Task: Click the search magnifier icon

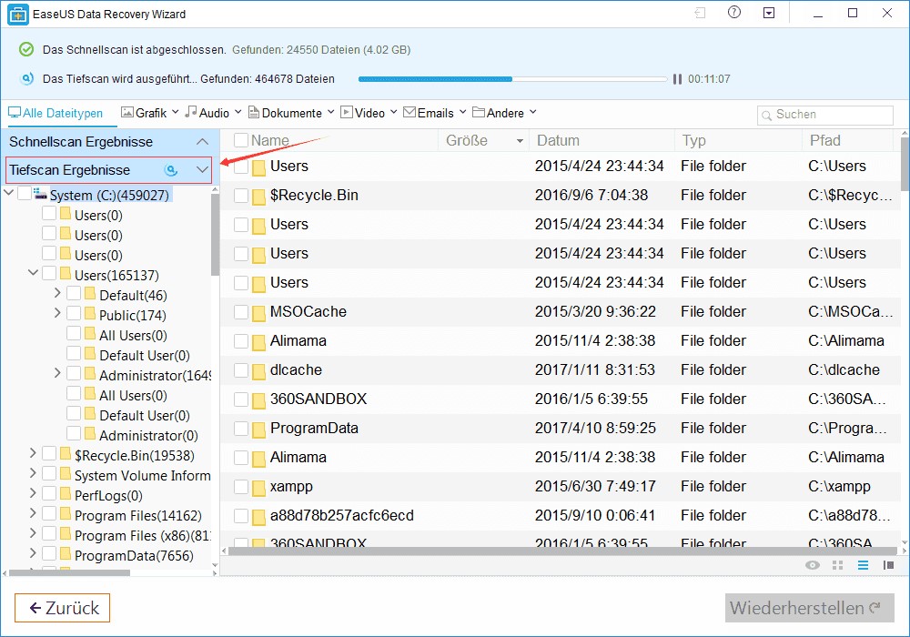Action: (x=766, y=115)
